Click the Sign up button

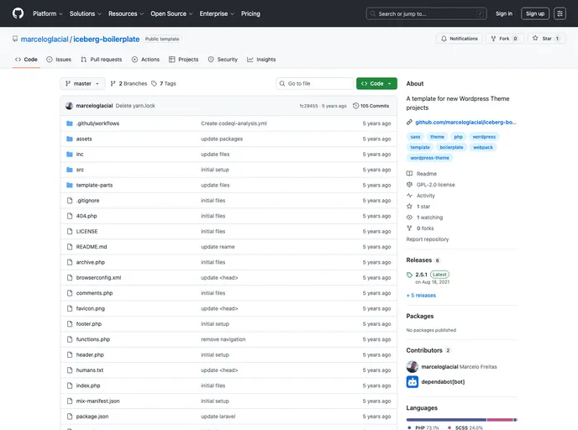click(x=535, y=13)
